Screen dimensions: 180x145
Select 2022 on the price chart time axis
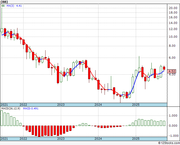tap(23, 105)
